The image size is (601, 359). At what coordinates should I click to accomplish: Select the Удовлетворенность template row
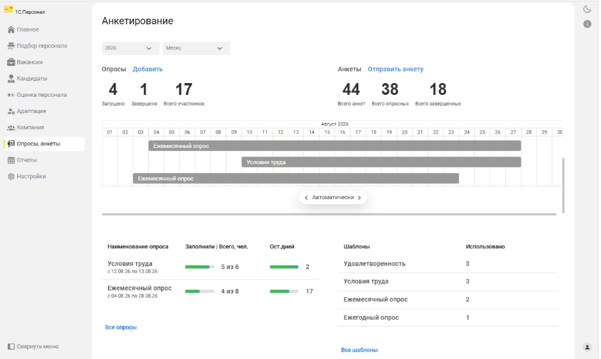click(448, 264)
